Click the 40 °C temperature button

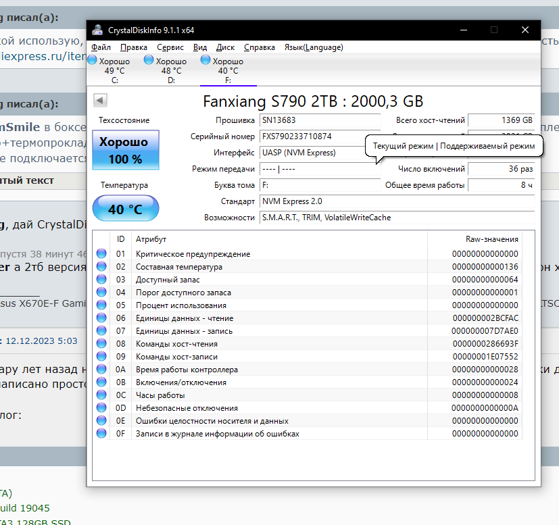click(x=126, y=209)
